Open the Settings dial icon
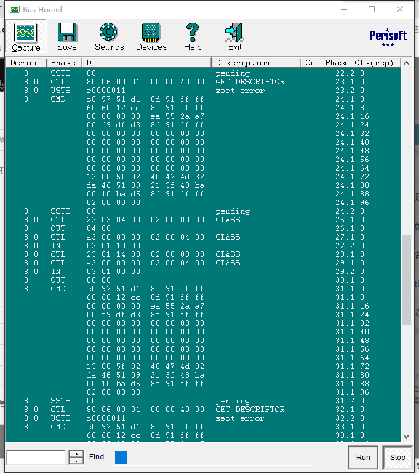The height and width of the screenshot is (473, 419). [x=109, y=32]
